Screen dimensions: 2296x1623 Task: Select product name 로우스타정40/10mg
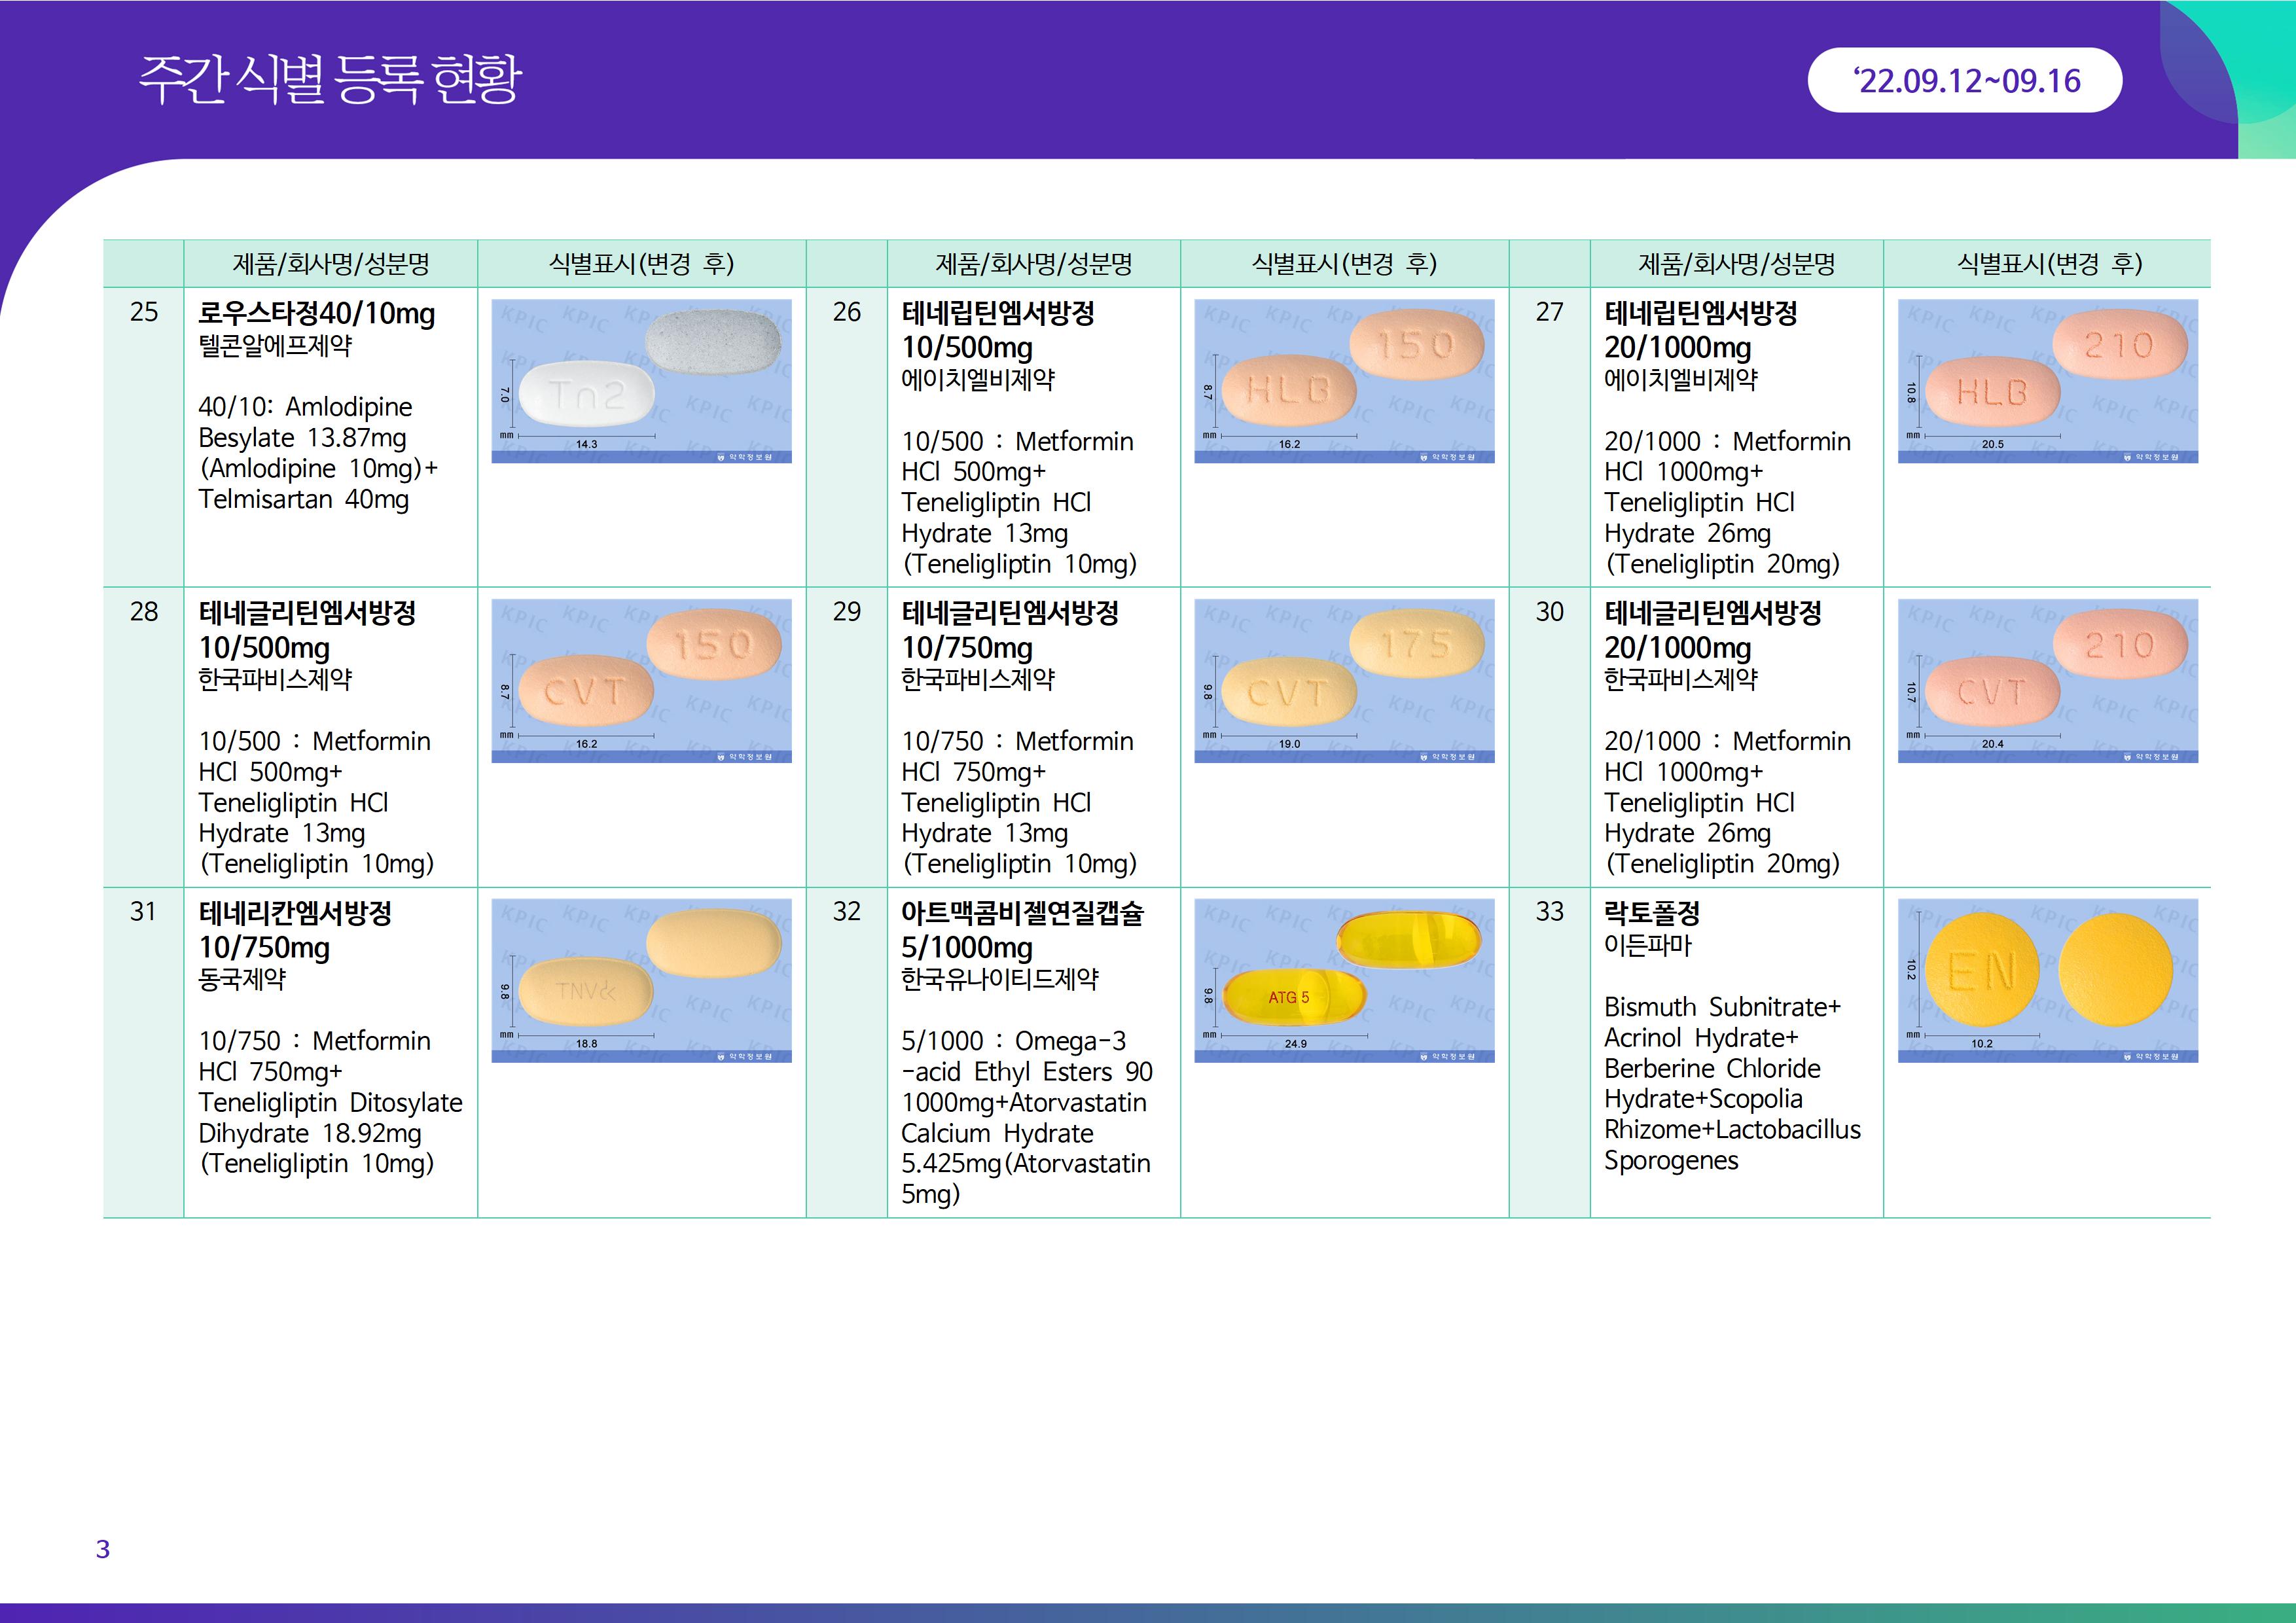(x=316, y=313)
